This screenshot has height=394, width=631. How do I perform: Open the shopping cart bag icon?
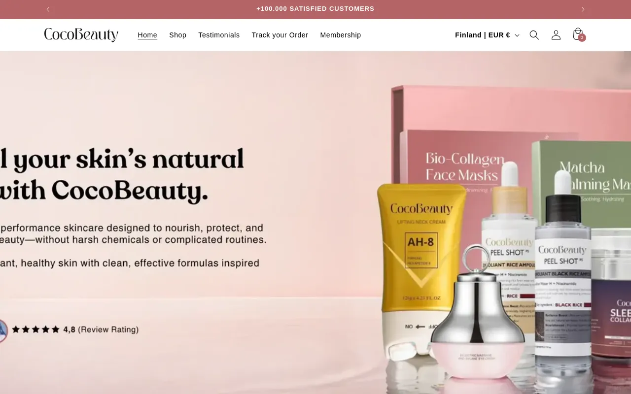tap(578, 34)
